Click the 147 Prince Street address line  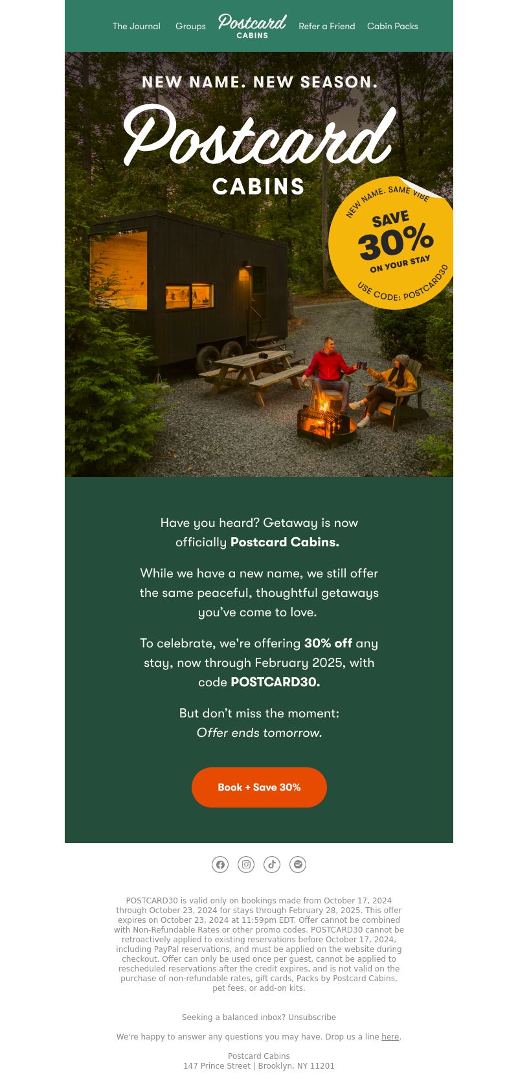[259, 1066]
